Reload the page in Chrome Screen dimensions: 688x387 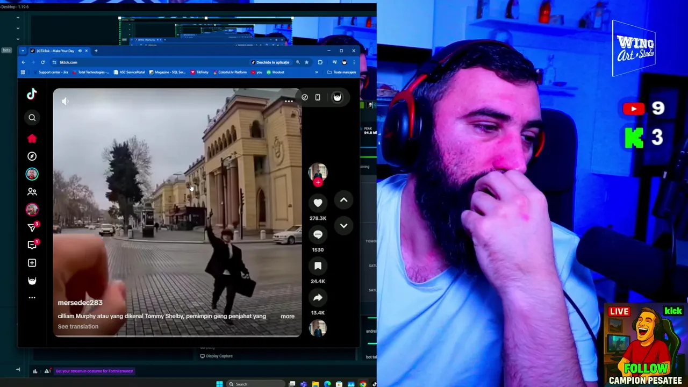(x=42, y=62)
